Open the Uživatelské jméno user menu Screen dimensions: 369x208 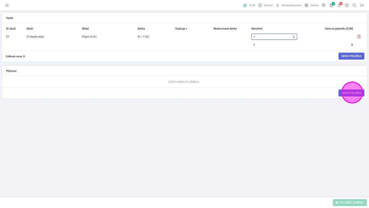[x=289, y=5]
